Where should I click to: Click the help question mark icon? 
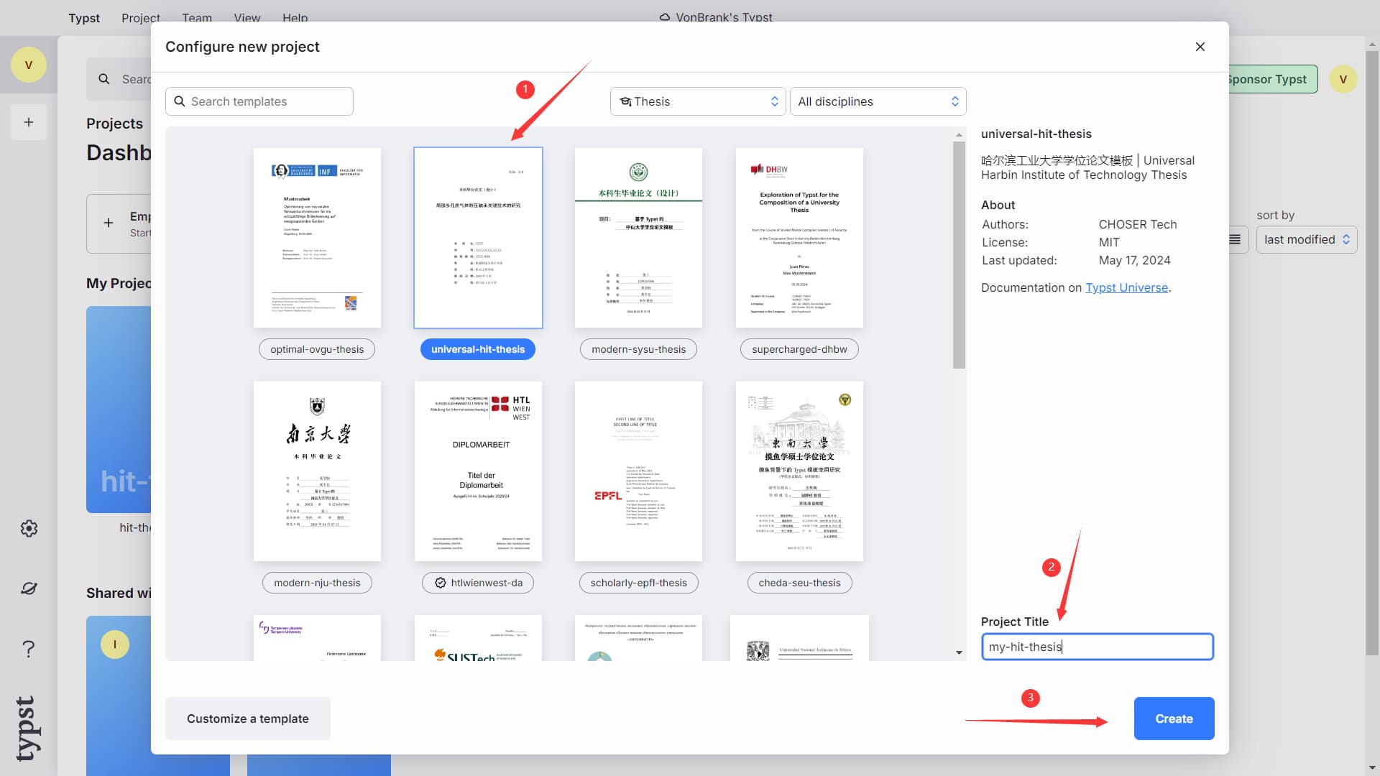(29, 649)
